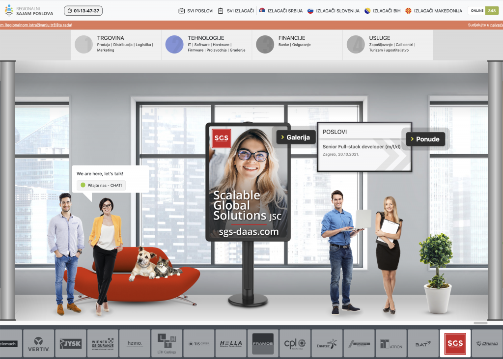
Task: Click the Bosnia and Herzegovina flag icon
Action: 367,11
